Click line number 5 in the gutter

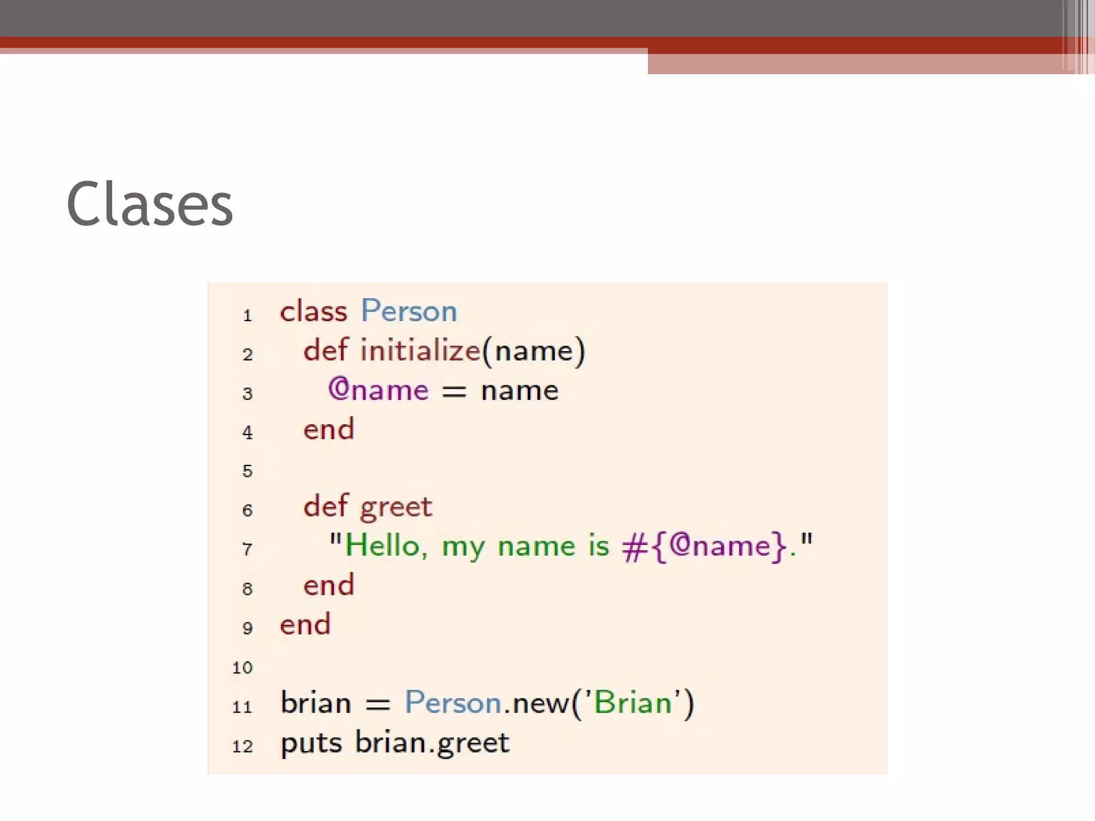pos(247,471)
